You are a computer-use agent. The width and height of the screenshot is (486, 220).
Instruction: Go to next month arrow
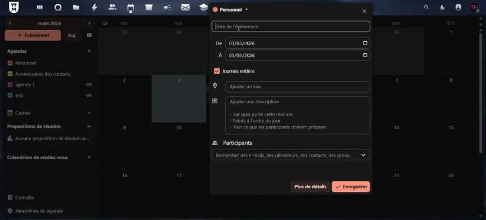[89, 23]
